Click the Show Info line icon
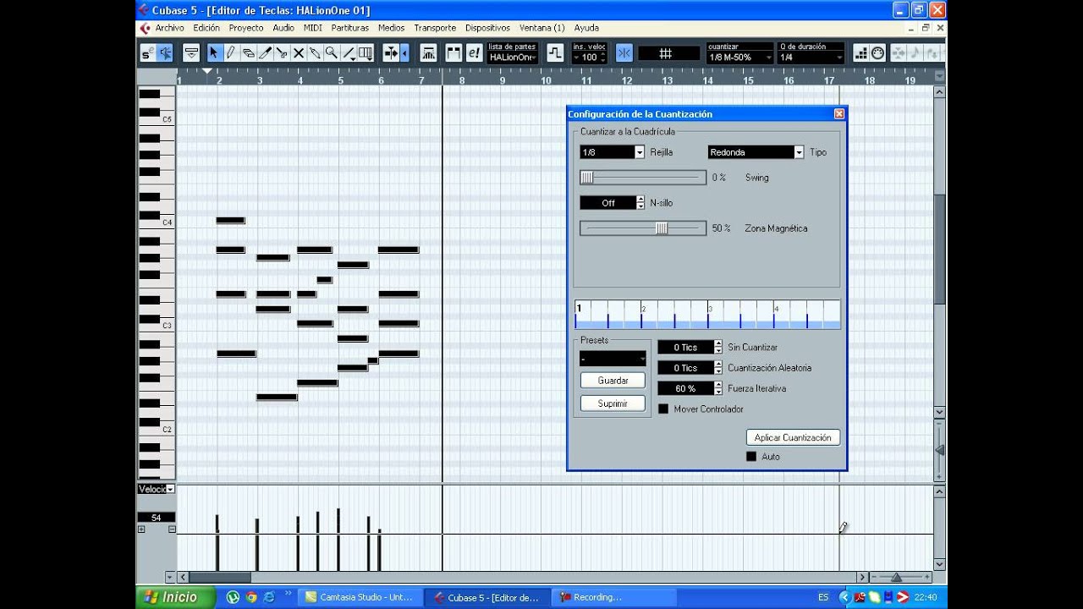This screenshot has width=1083, height=609. coord(191,52)
